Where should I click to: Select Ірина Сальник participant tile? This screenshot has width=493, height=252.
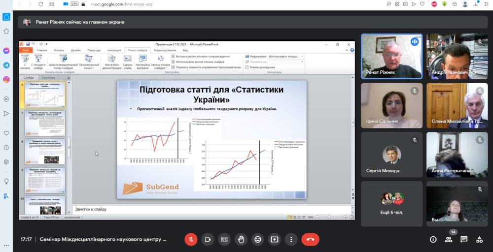click(x=391, y=105)
